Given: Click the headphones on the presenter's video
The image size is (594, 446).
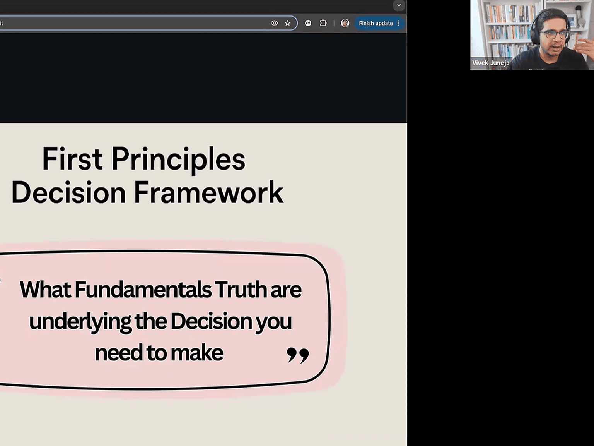Looking at the screenshot, I should (x=536, y=33).
